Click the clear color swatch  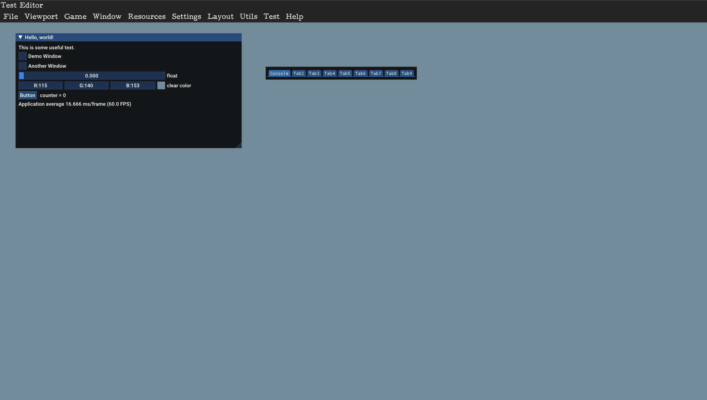160,85
